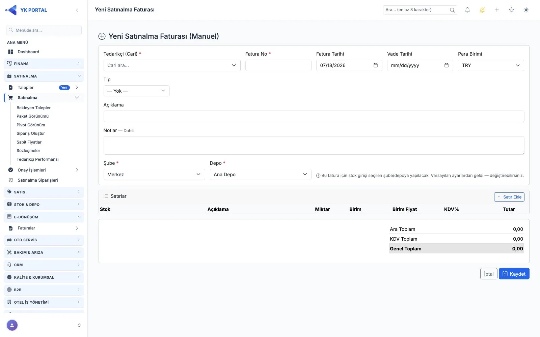Open the notifications bell icon
Viewport: 540px width, 337px height.
coord(467,10)
